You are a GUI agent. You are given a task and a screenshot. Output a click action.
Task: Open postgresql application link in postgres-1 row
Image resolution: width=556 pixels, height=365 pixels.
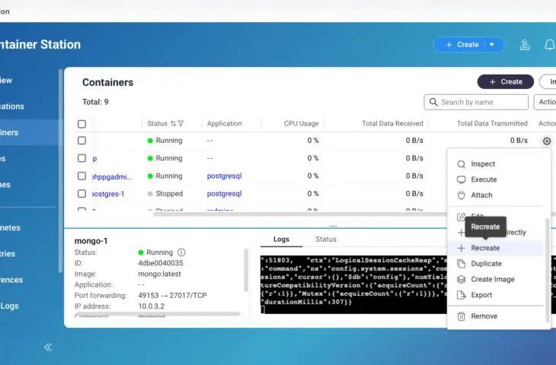(x=224, y=194)
